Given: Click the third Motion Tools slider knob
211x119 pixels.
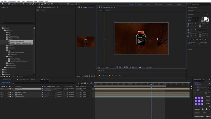Looking at the screenshot, I should click(x=206, y=93).
